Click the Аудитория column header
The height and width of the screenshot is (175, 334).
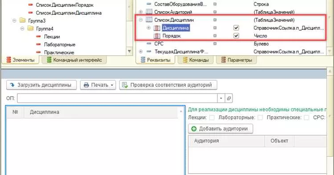pyautogui.click(x=226, y=141)
